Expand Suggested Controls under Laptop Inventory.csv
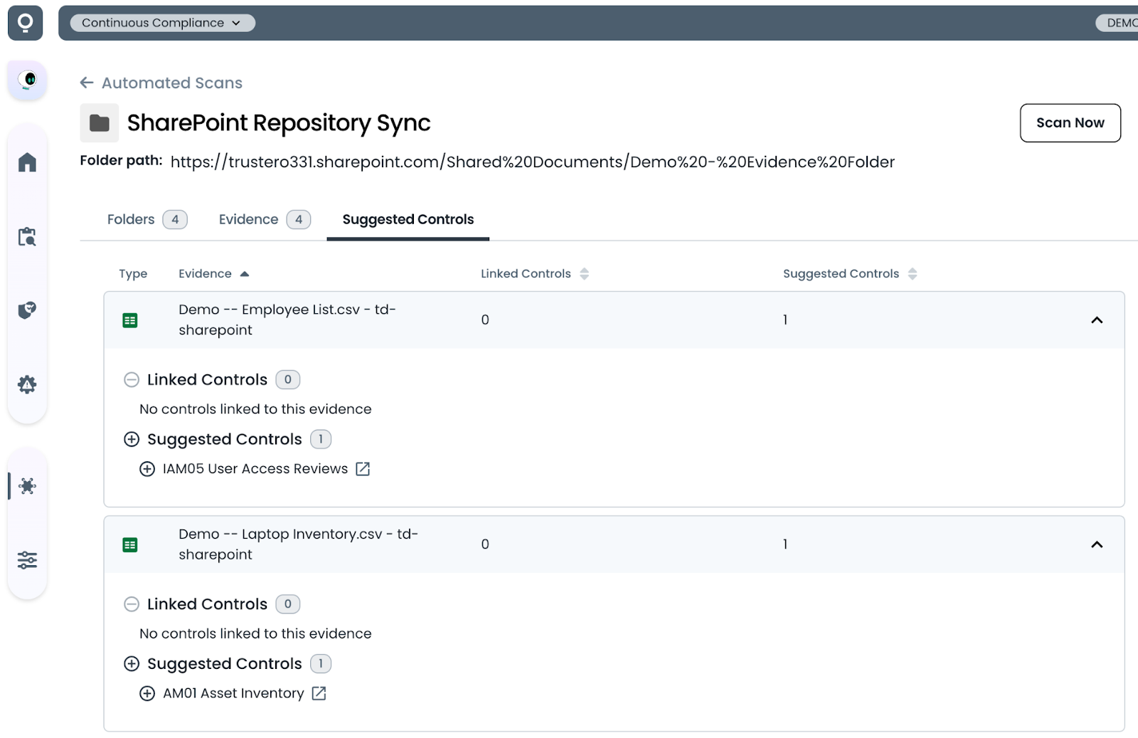Screen dimensions: 1138x738 [132, 664]
